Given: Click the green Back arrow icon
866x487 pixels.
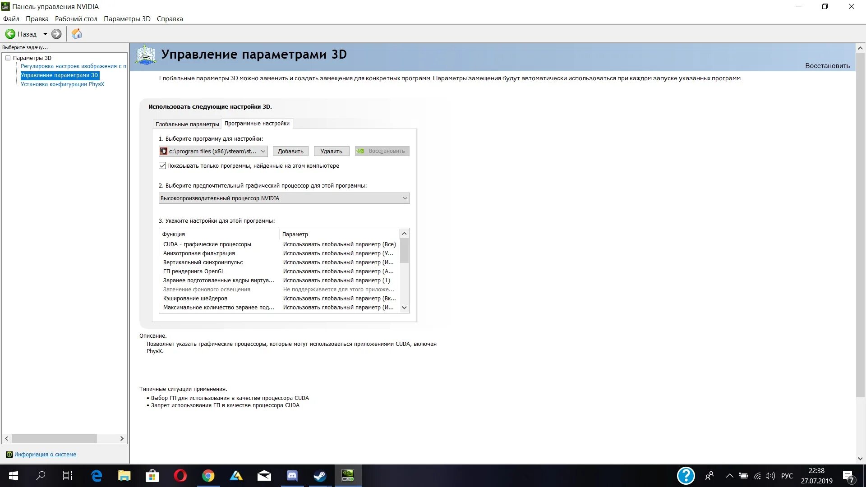Looking at the screenshot, I should click(x=10, y=34).
